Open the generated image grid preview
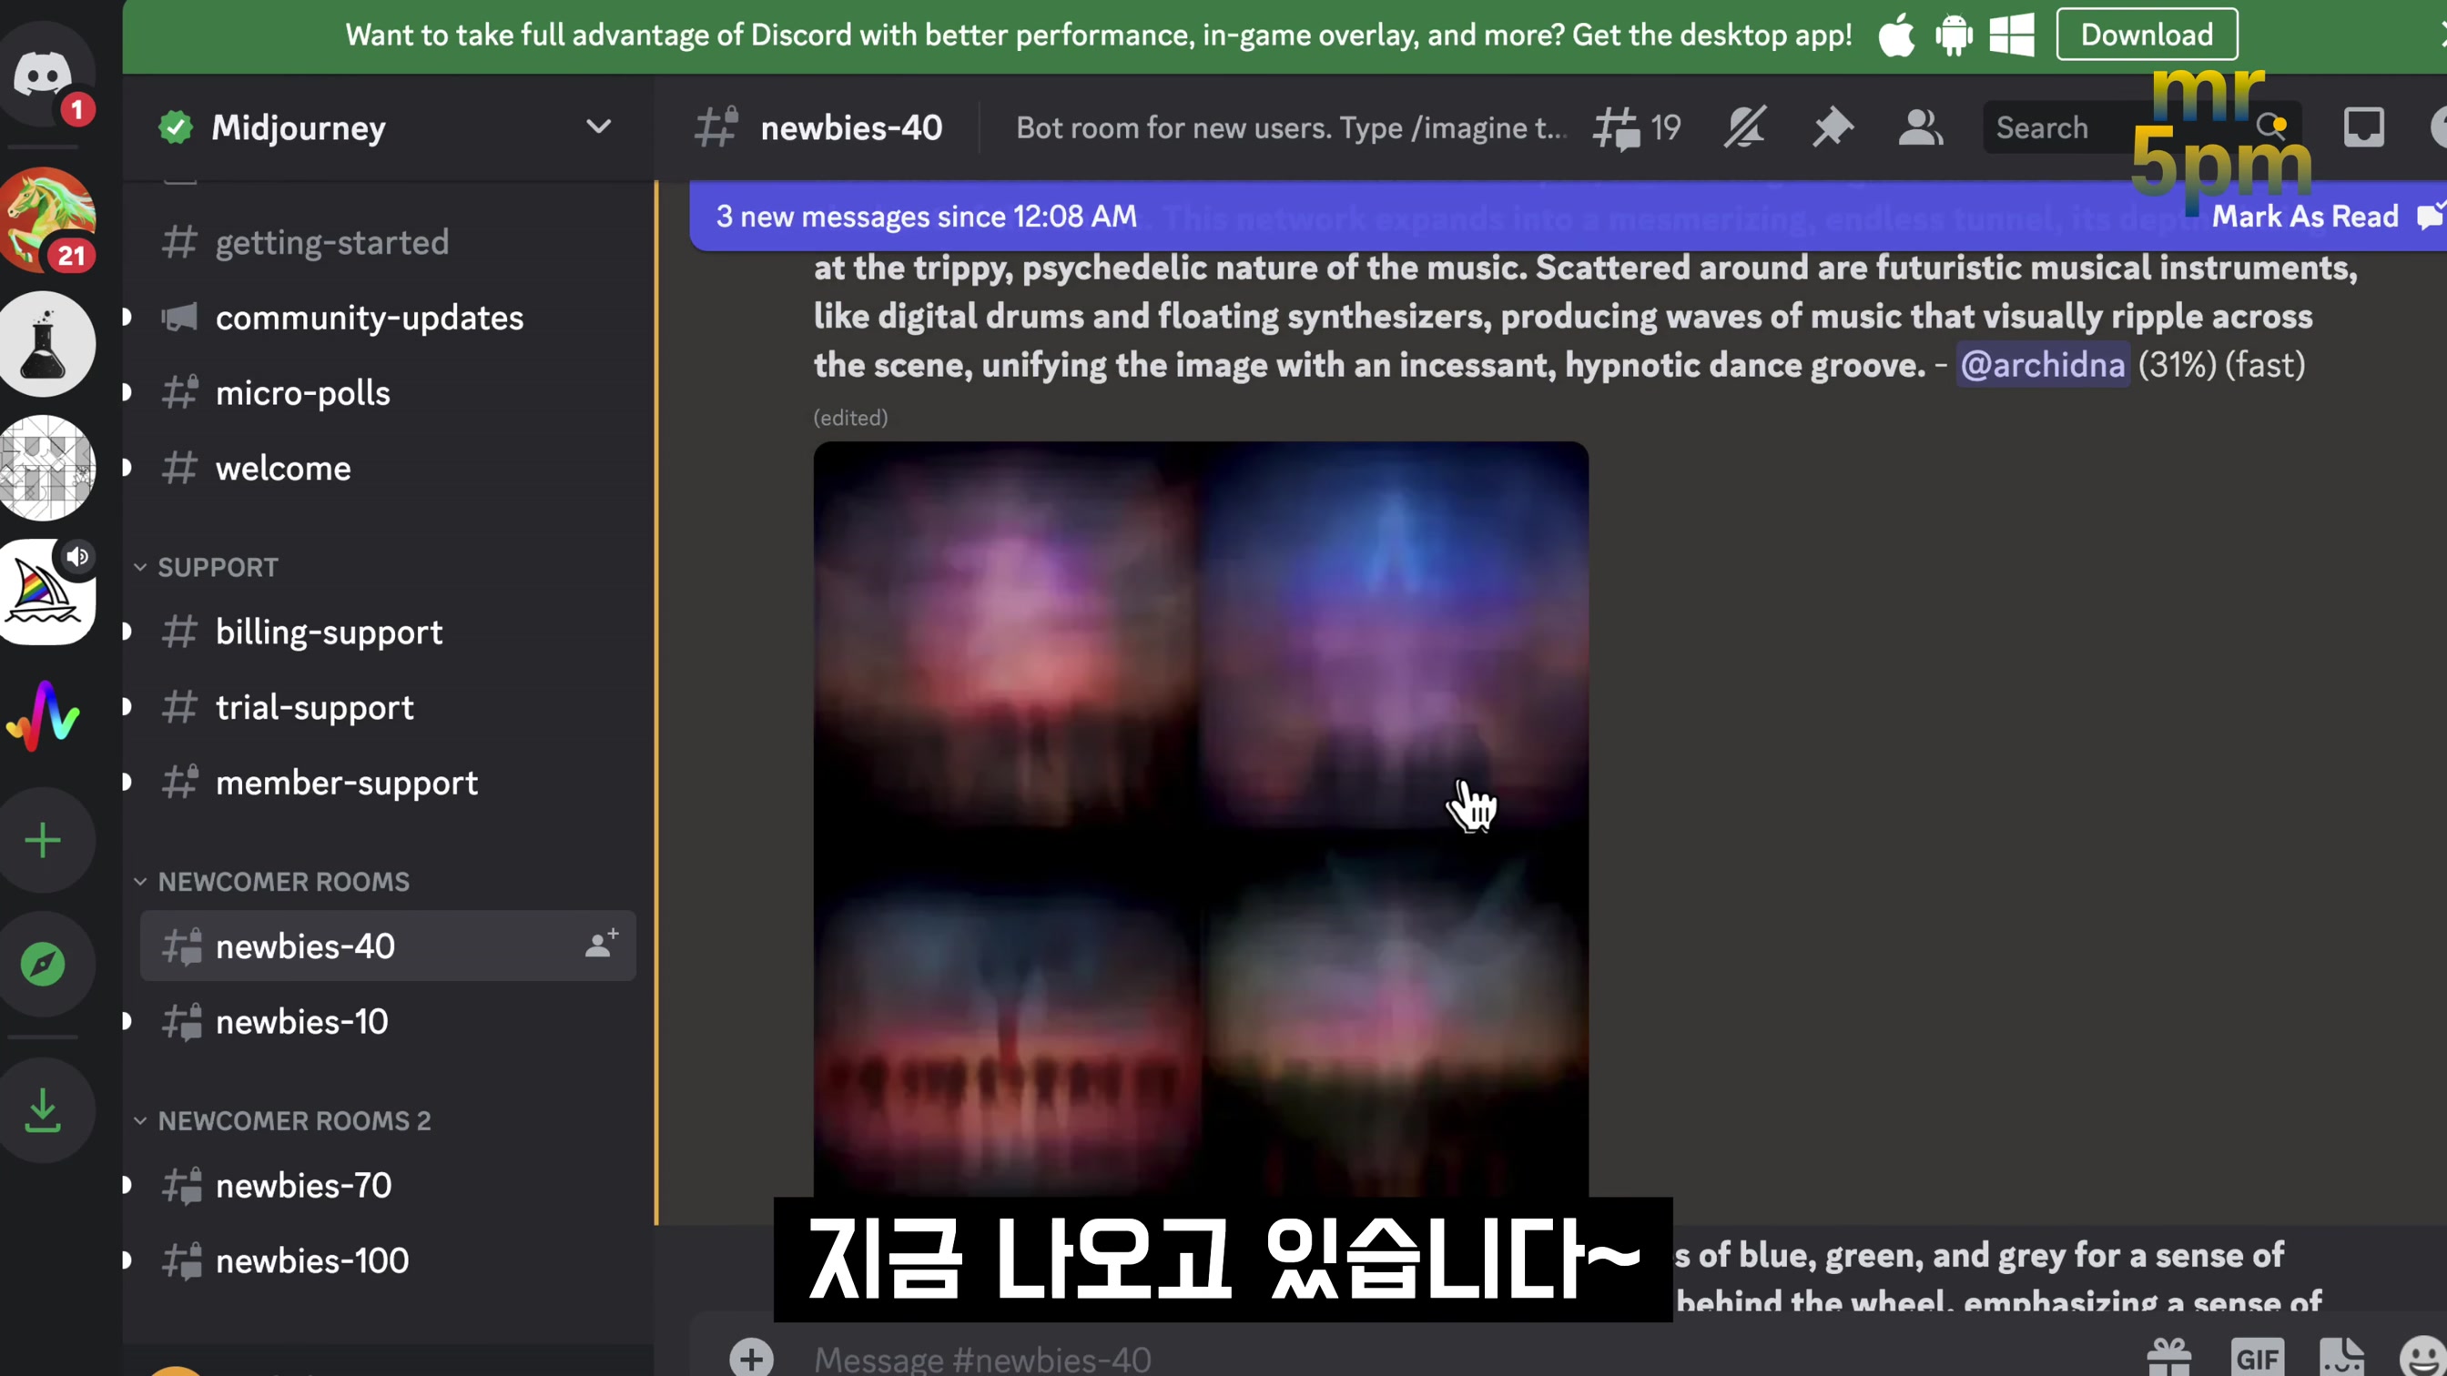Image resolution: width=2447 pixels, height=1376 pixels. click(1201, 820)
